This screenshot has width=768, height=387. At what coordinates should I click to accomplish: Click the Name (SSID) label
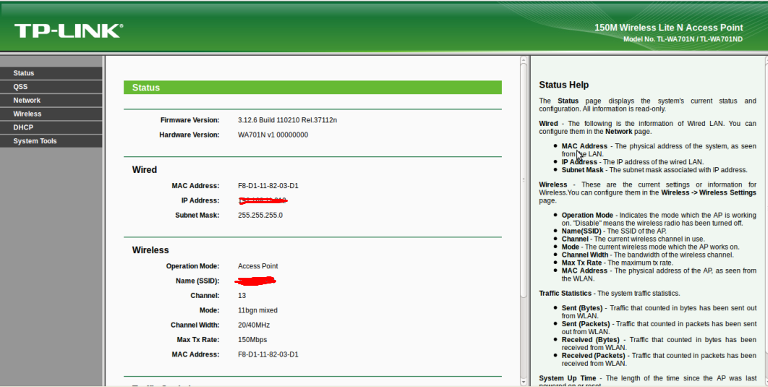(197, 281)
